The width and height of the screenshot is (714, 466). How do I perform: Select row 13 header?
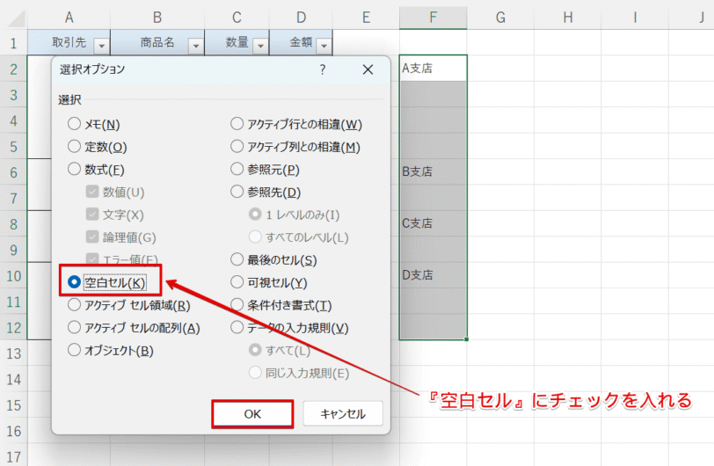[x=14, y=353]
